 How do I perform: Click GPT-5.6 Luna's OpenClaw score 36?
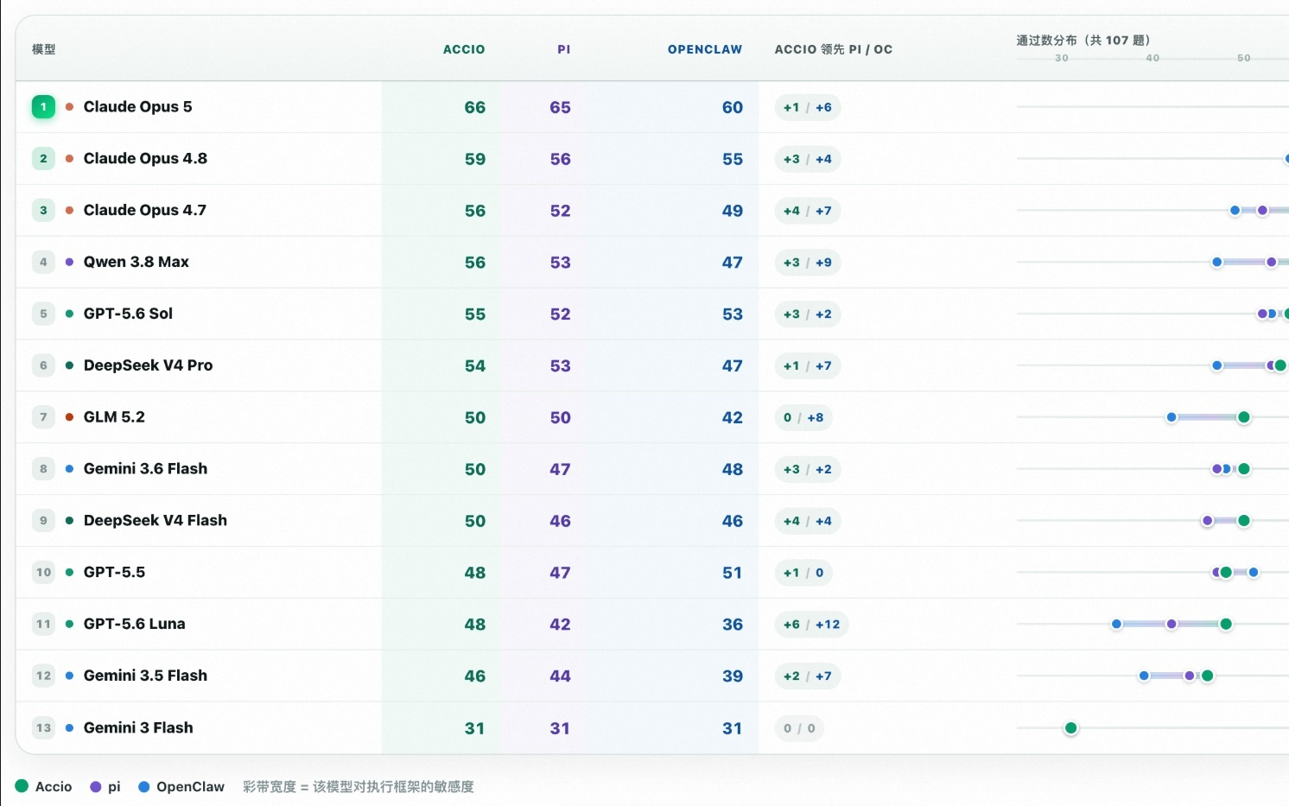[733, 625]
